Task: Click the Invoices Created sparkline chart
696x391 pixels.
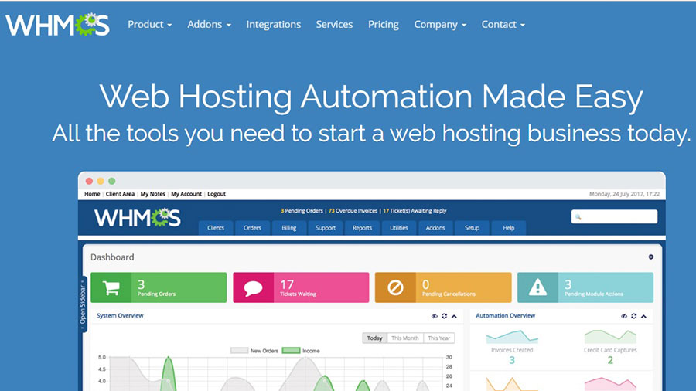Action: [512, 337]
